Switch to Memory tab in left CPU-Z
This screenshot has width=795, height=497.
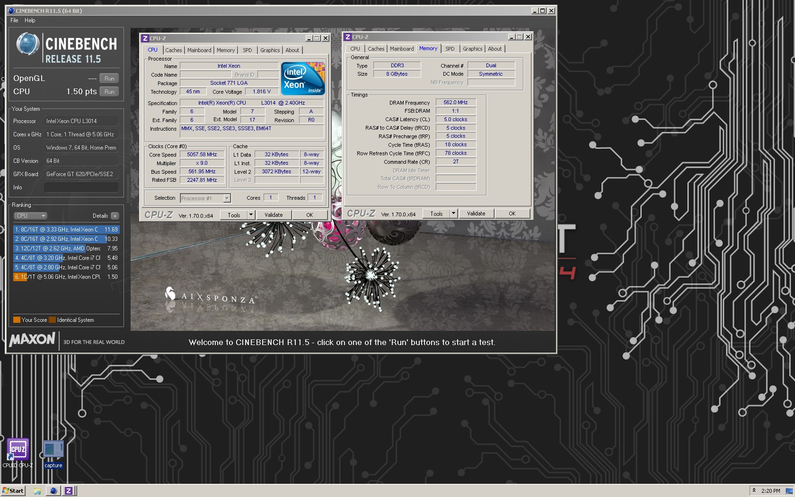tap(226, 50)
